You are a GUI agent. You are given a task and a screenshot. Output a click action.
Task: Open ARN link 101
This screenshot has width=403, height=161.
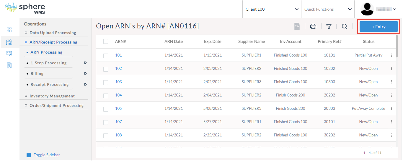pyautogui.click(x=118, y=55)
